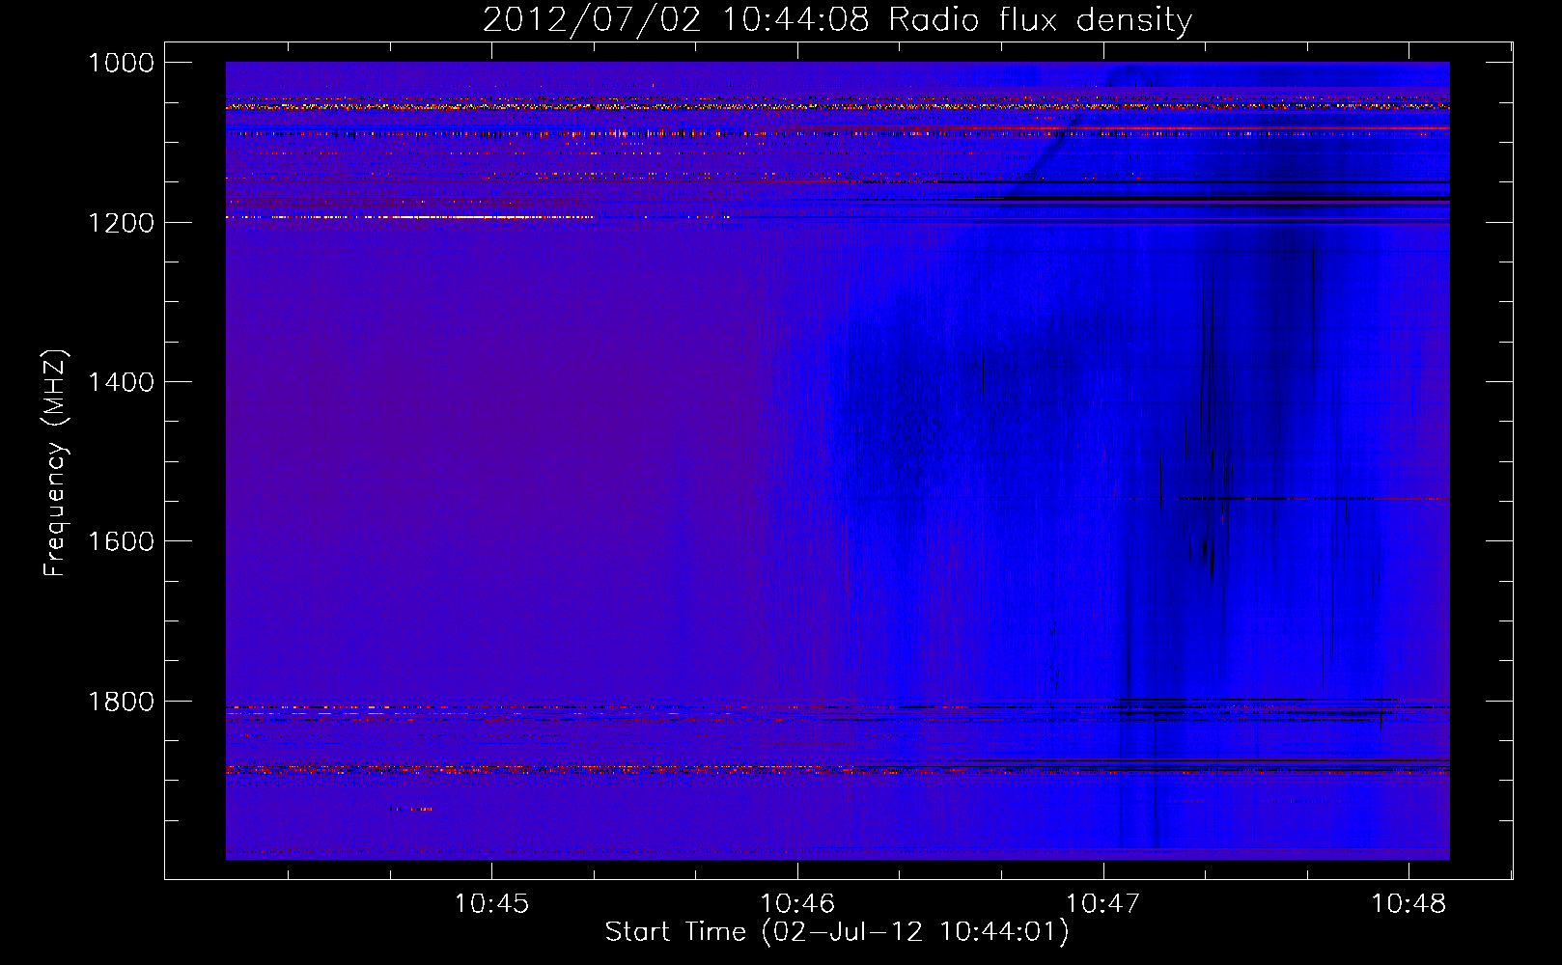Click the 10:48 time tick label
Image resolution: width=1562 pixels, height=965 pixels.
1409,904
